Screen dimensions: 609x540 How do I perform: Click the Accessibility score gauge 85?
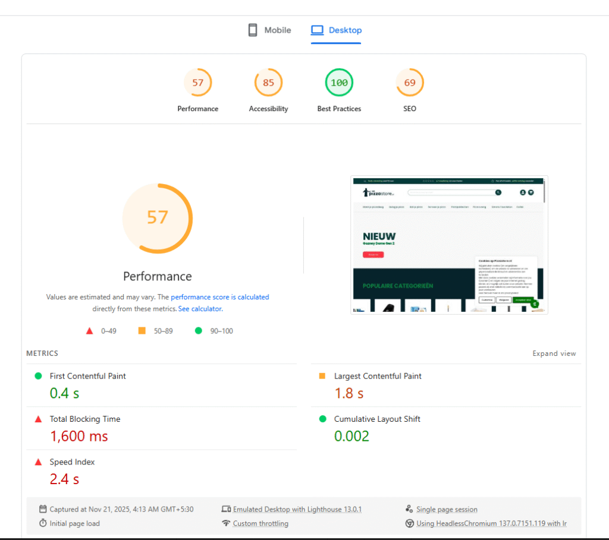[268, 83]
